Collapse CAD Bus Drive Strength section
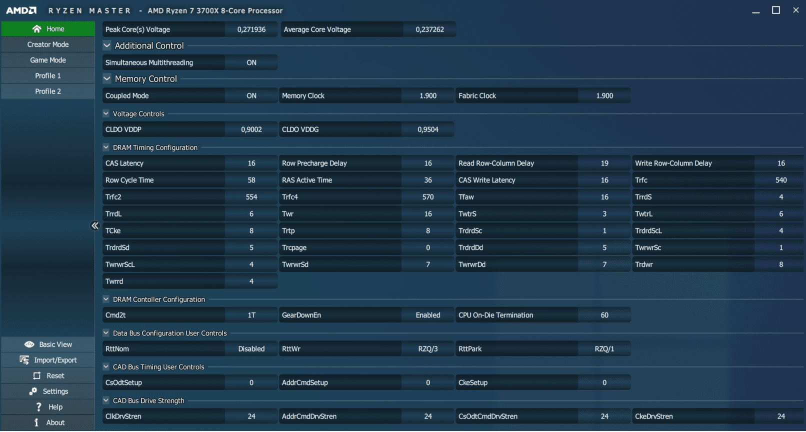 coord(106,400)
